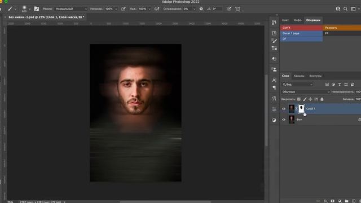Screen dimensions: 361x203
Task: Toggle smart object filter icon
Action: [353, 85]
